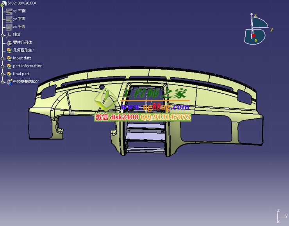
Task: Click the 中控安装结构01 body icon
Action: 9,82
